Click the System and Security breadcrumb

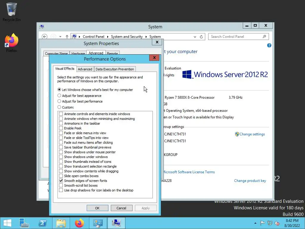coord(127,37)
